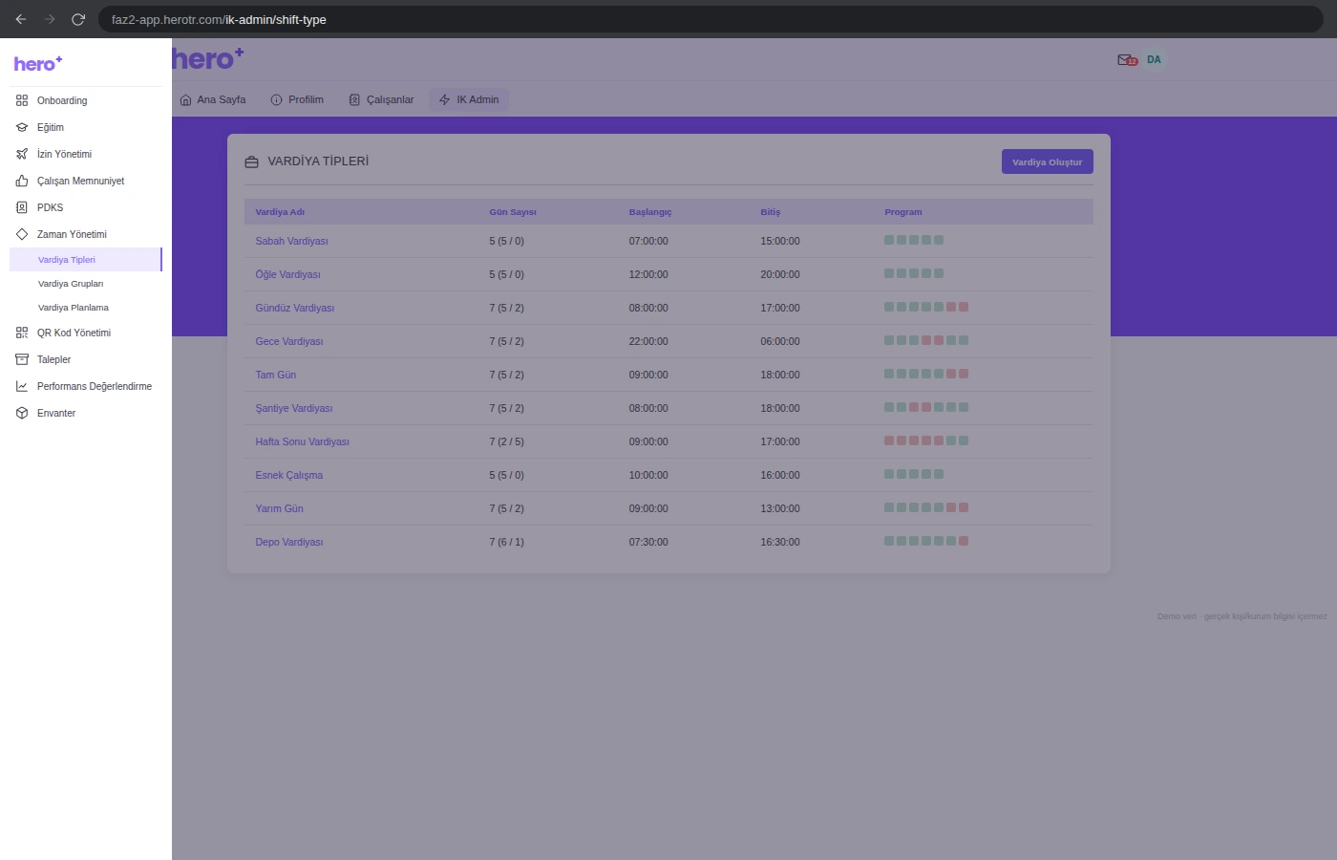Go back with browser back arrow
The height and width of the screenshot is (860, 1337).
pos(21,19)
